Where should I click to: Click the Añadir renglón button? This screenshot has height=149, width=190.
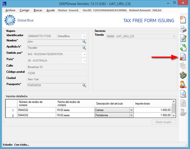tap(164, 122)
